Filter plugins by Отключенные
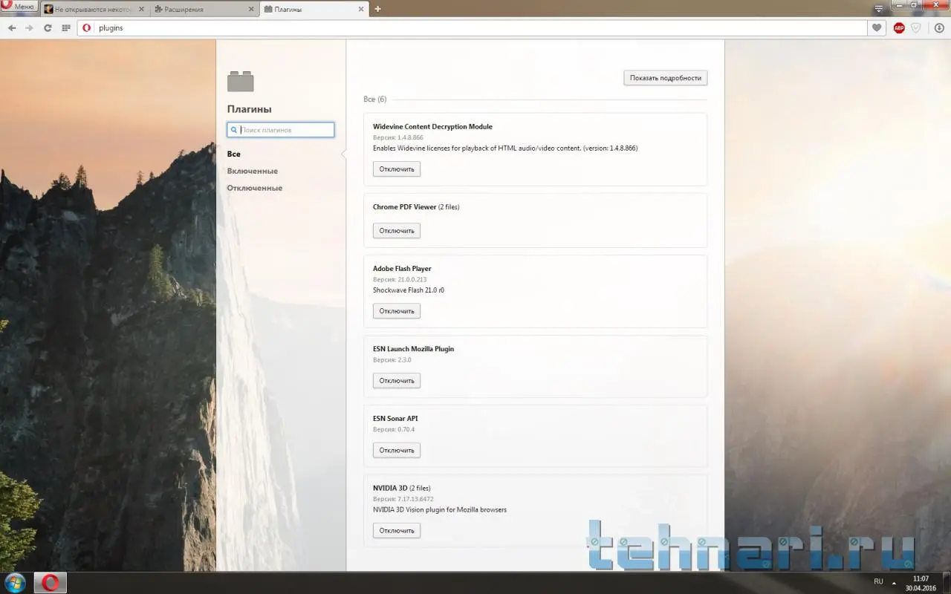Image resolution: width=951 pixels, height=594 pixels. click(x=255, y=188)
